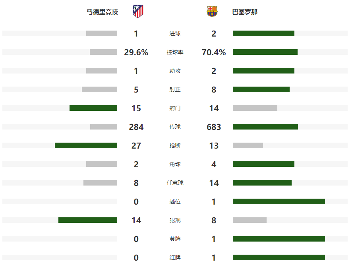Select the 传球 stat label

pos(175,127)
